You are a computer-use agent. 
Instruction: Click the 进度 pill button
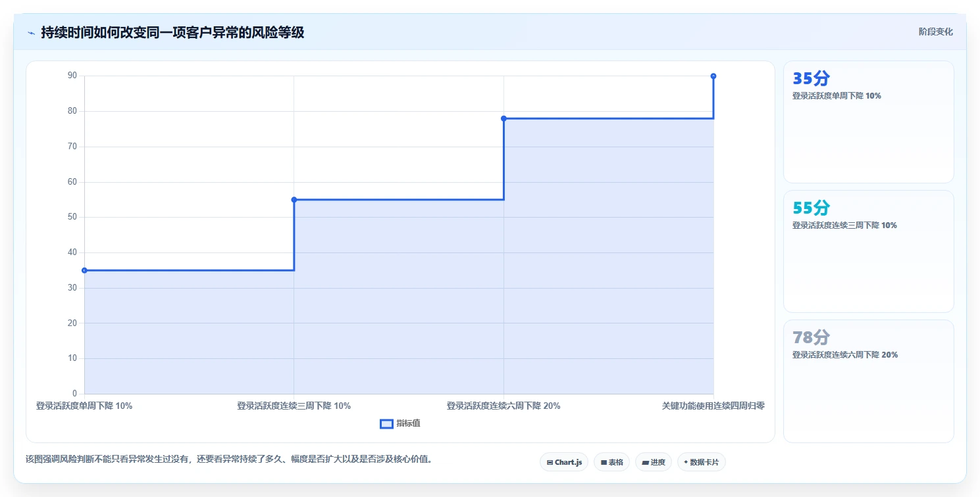pos(654,462)
